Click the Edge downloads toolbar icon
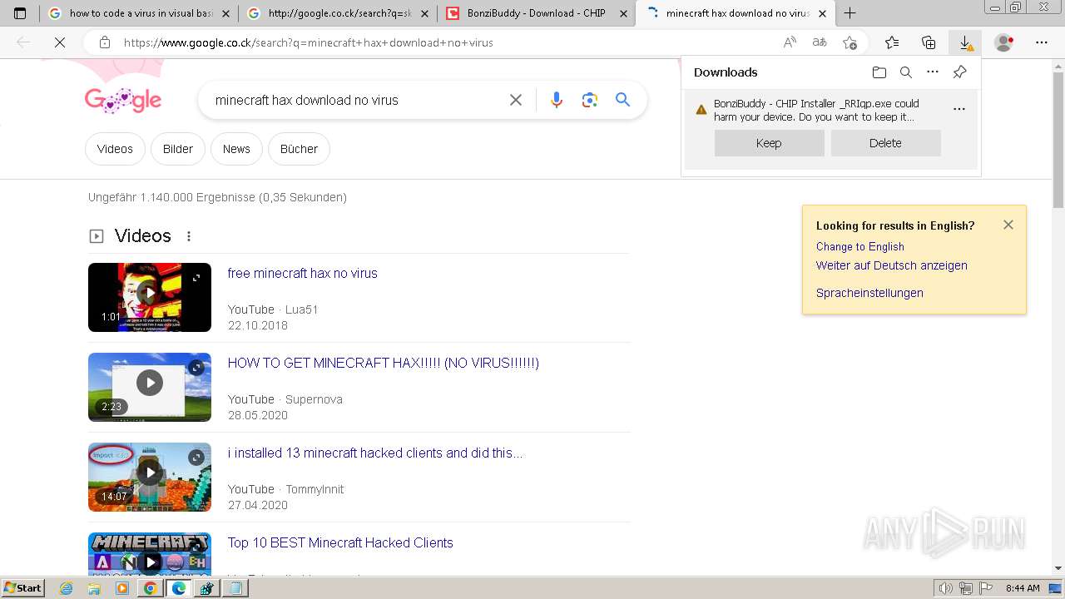Screen dimensions: 1065x599 click(x=965, y=42)
